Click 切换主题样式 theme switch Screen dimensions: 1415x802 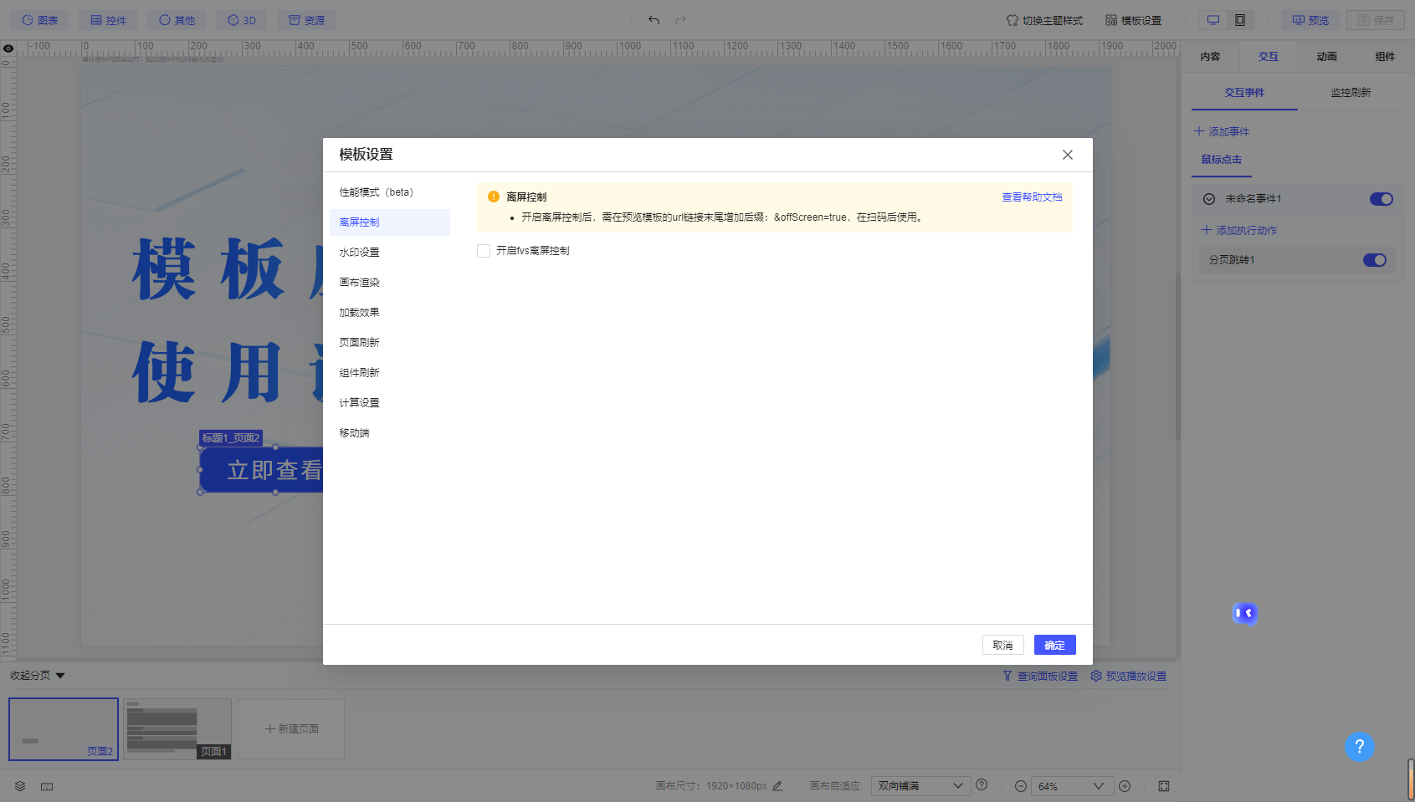[1044, 20]
